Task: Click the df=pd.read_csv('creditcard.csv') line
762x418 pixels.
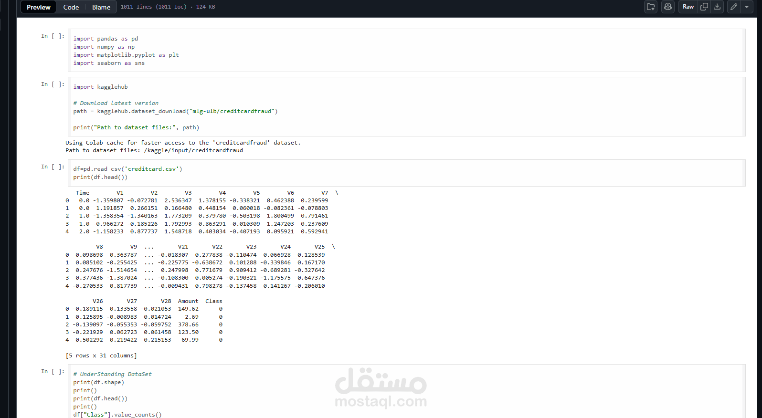Action: (x=127, y=169)
